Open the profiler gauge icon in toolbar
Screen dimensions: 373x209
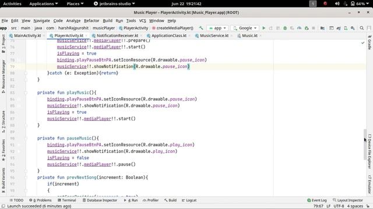tap(299, 28)
